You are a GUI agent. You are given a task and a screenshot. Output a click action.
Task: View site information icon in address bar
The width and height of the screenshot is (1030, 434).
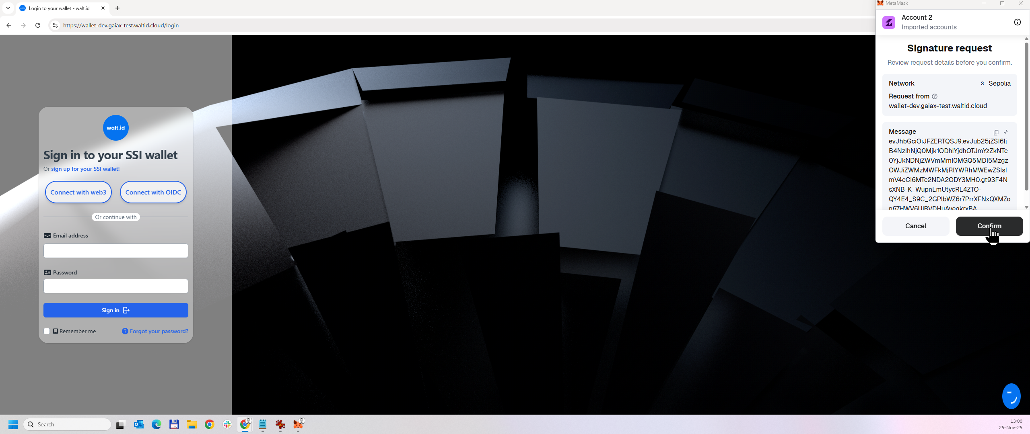[x=55, y=25]
